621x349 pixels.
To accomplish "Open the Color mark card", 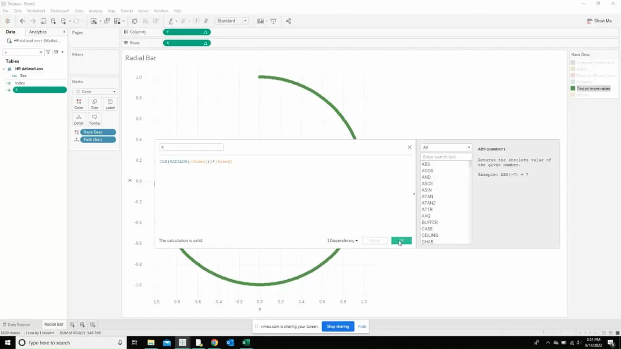I will pos(79,104).
